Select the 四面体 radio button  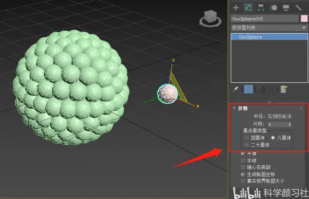click(247, 138)
